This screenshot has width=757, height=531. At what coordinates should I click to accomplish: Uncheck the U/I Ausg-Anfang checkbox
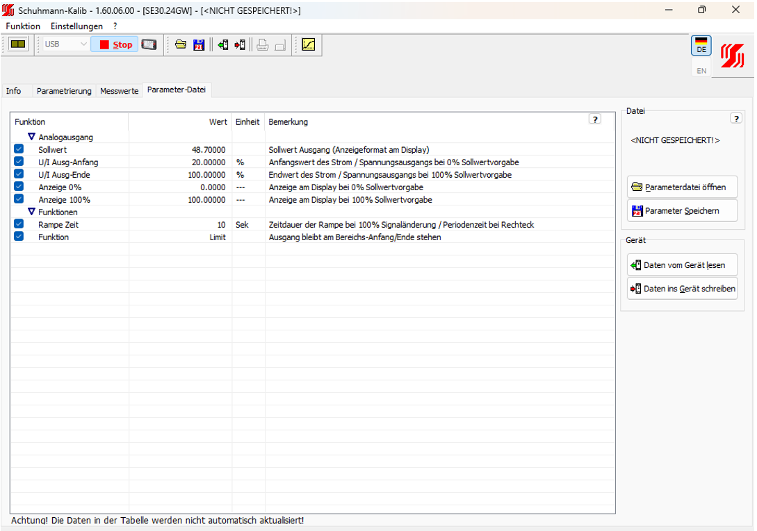[18, 162]
